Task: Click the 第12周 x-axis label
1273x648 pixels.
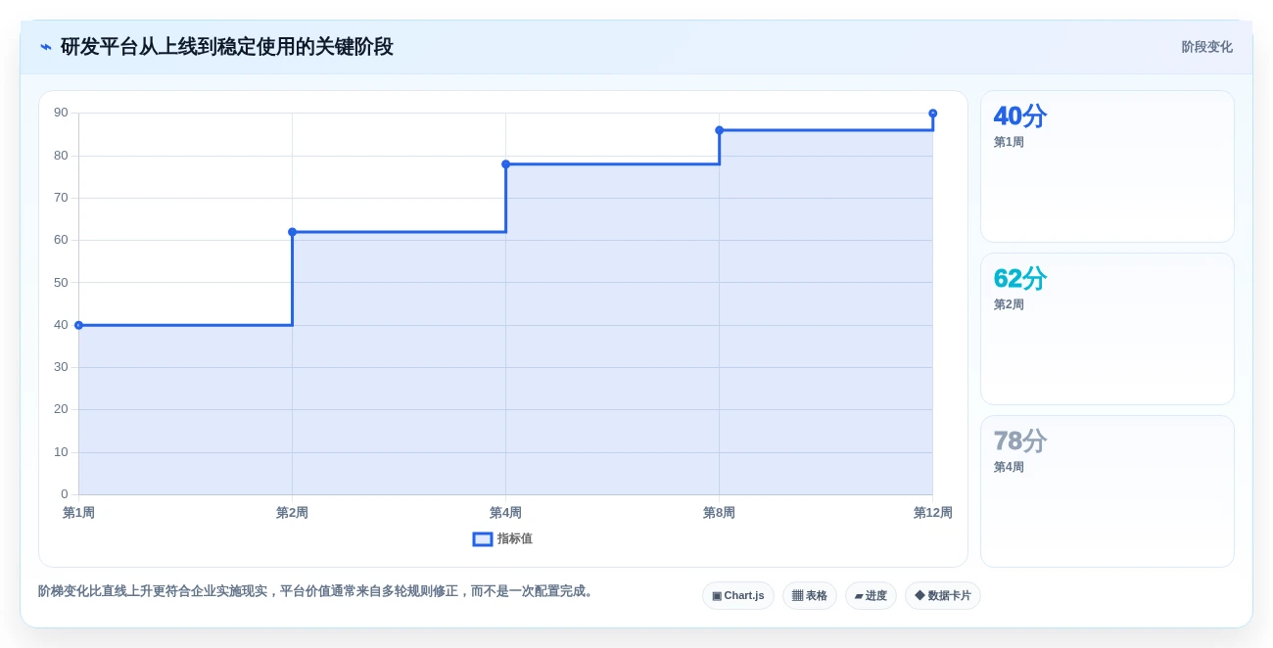Action: [x=932, y=513]
